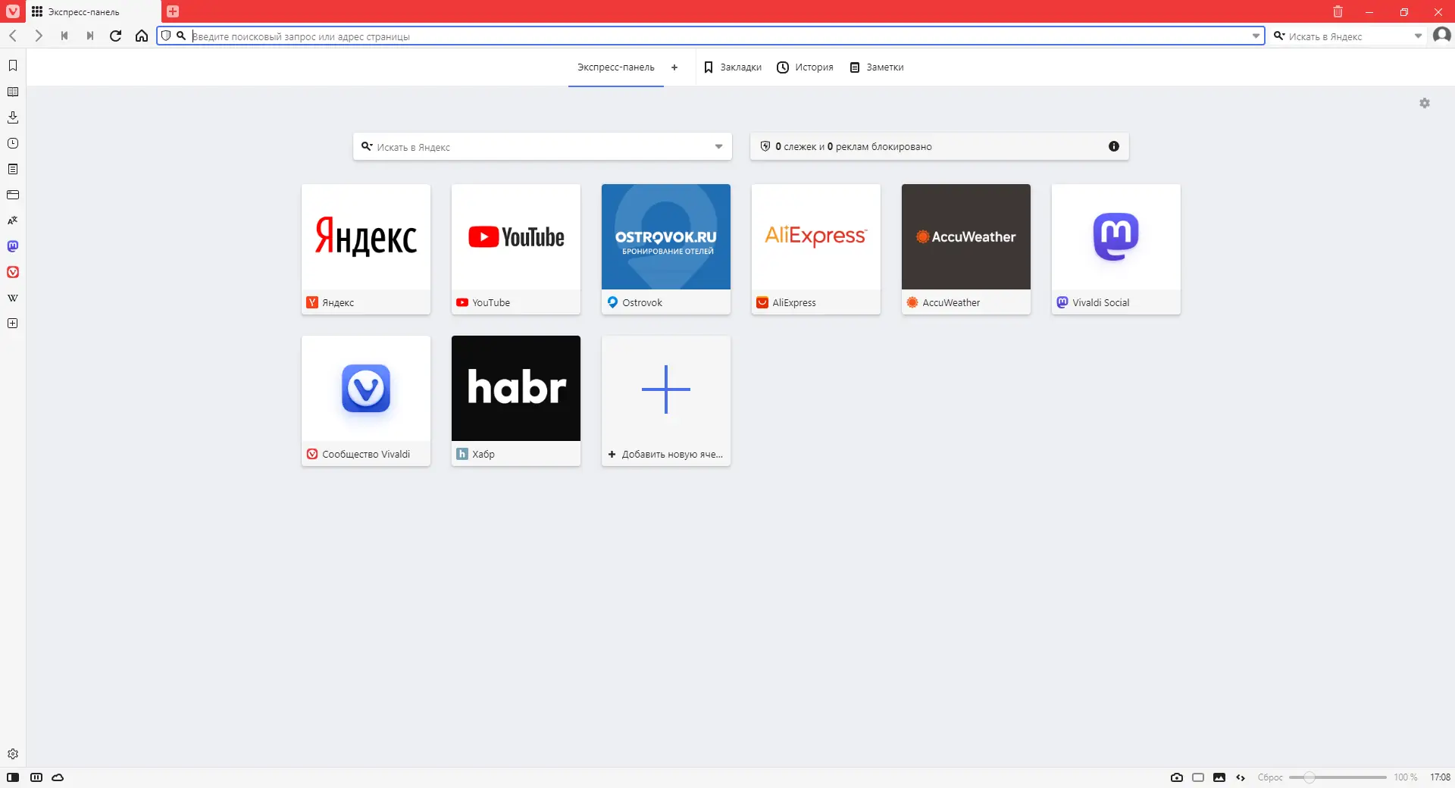The image size is (1455, 788).
Task: Click the rewind history button
Action: (x=64, y=36)
